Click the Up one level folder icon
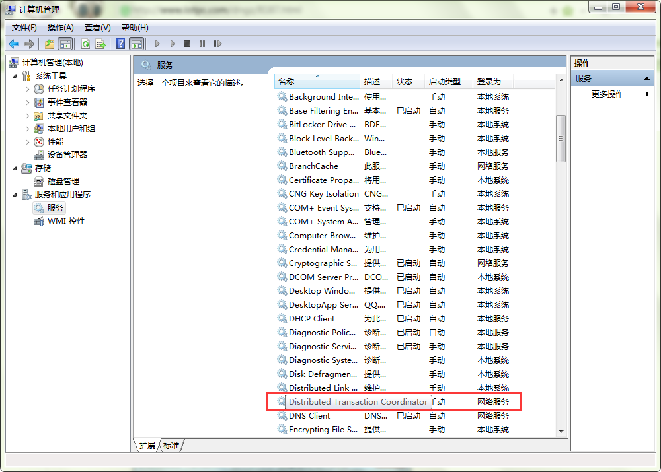The width and height of the screenshot is (661, 472). click(x=50, y=44)
